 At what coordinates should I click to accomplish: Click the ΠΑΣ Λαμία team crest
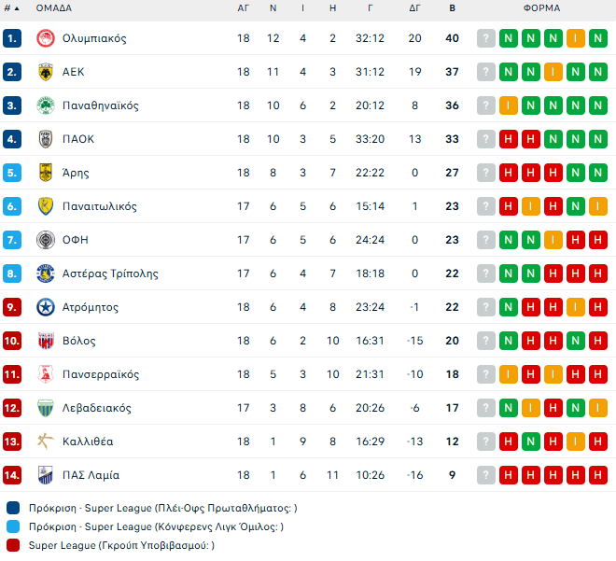point(45,475)
